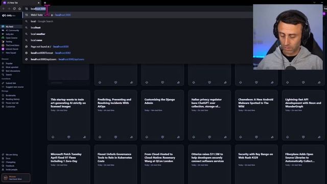Open the Docs link
The height and width of the screenshot is (184, 327).
point(8,158)
